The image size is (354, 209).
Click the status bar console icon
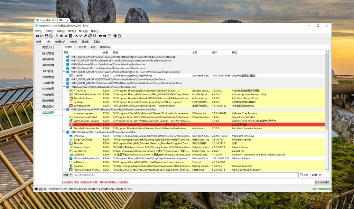(36, 189)
